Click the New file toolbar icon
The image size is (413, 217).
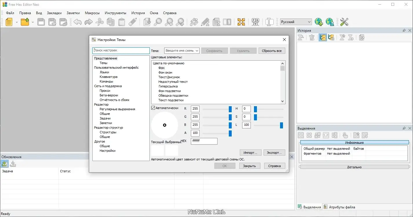tap(9, 22)
